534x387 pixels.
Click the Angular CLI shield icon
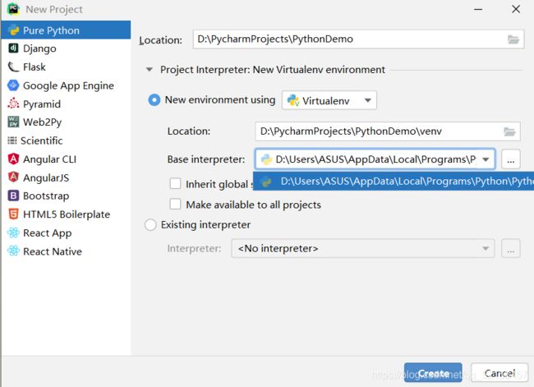click(13, 159)
